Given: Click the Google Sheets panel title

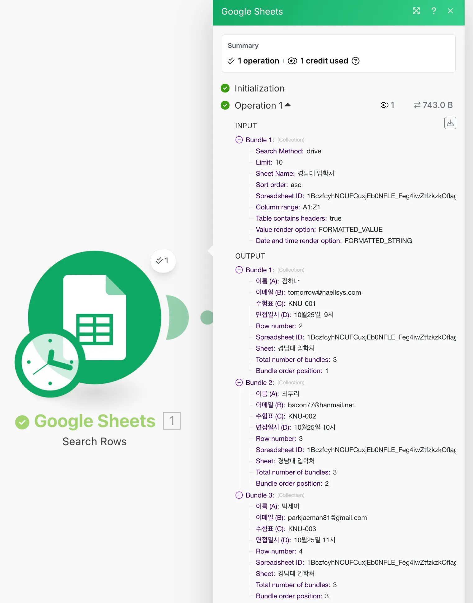Looking at the screenshot, I should pyautogui.click(x=252, y=12).
